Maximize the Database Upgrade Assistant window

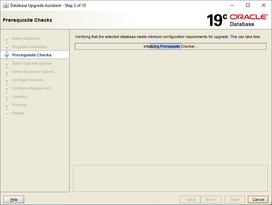248,6
